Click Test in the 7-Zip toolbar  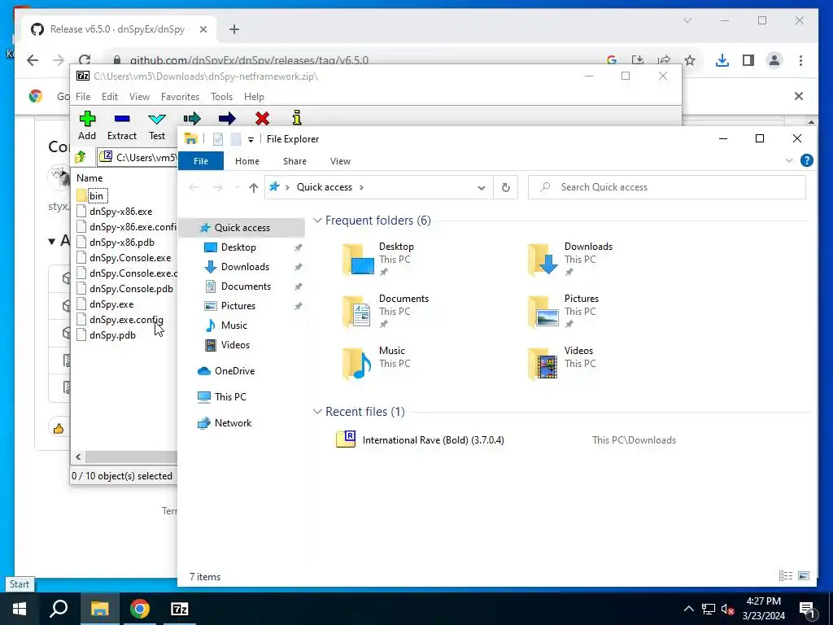tap(157, 126)
